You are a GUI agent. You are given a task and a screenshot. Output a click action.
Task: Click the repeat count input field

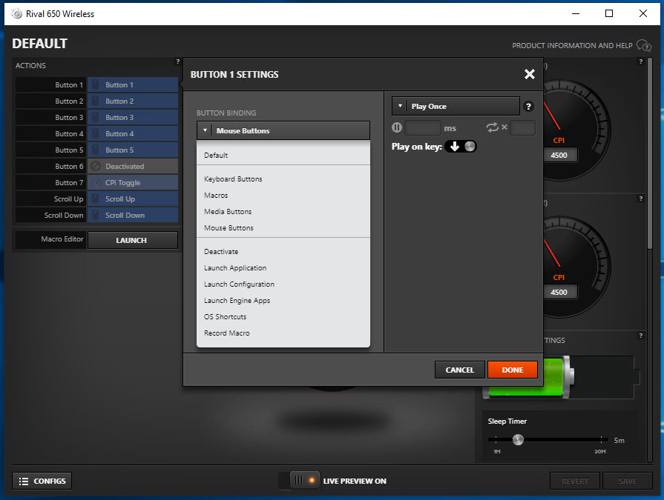(522, 127)
